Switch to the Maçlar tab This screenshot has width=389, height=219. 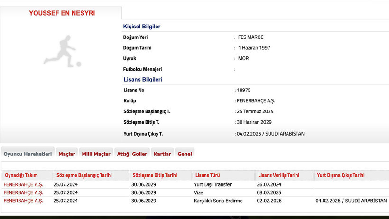tap(66, 154)
